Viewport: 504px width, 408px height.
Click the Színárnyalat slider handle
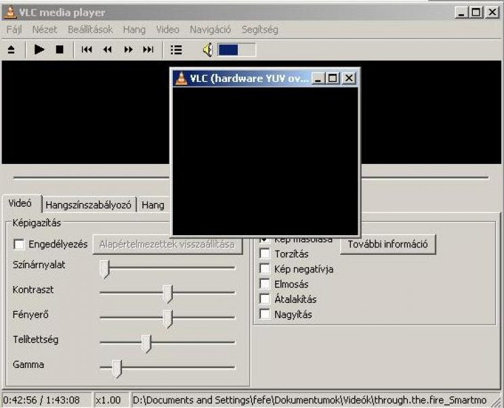pyautogui.click(x=104, y=269)
